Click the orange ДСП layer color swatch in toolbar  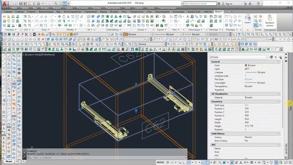[71, 34]
